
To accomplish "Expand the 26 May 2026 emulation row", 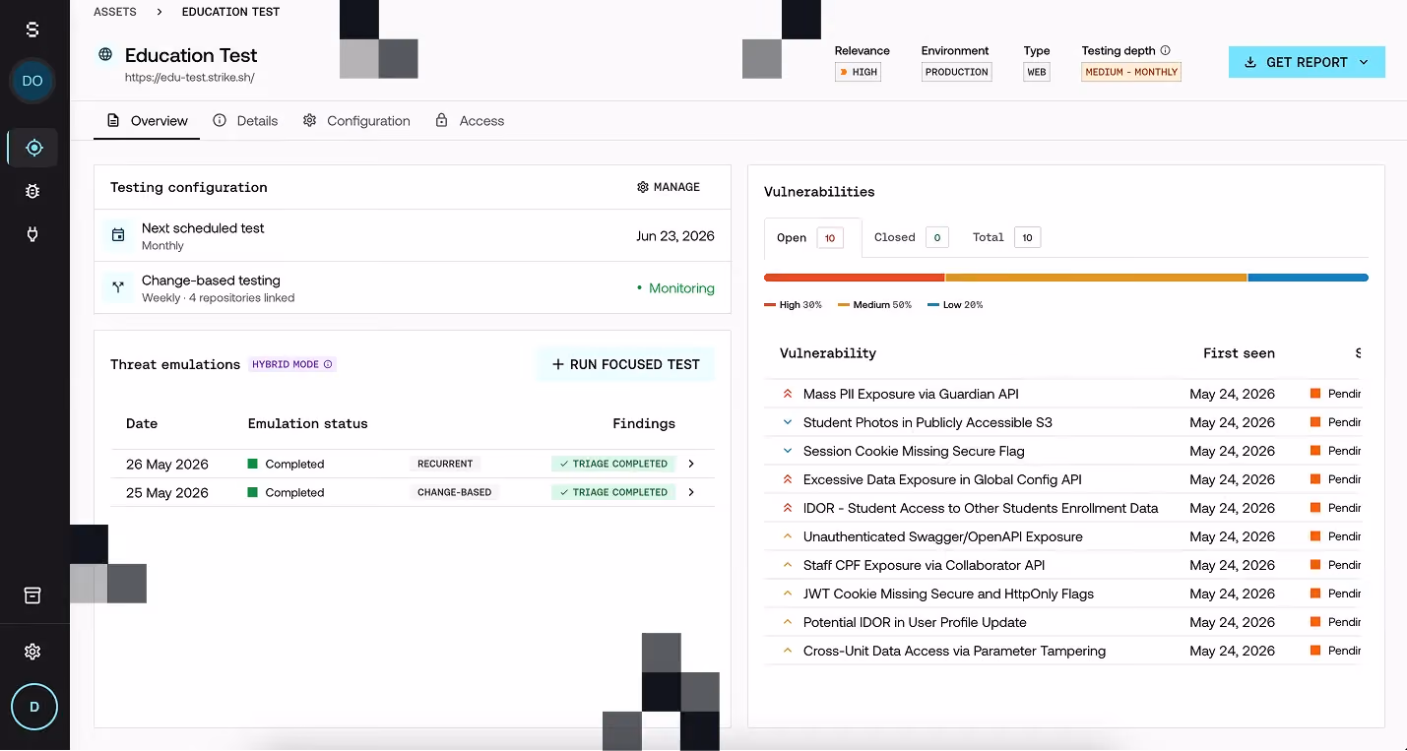I will click(x=691, y=464).
